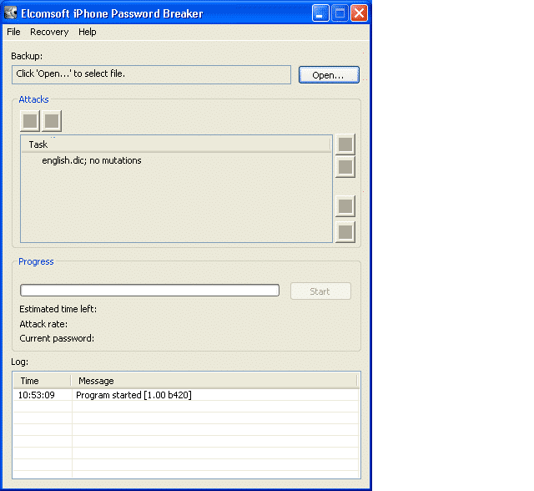Screen dimensions: 534x491
Task: Click the Start button in Progress
Action: tap(320, 291)
